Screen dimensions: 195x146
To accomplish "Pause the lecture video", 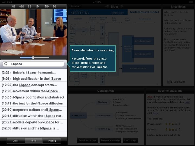I will pos(29,6).
